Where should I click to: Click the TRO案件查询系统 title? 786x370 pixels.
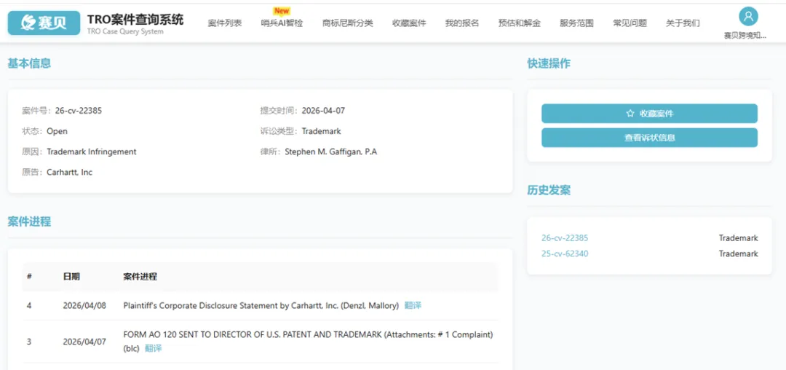pos(135,20)
